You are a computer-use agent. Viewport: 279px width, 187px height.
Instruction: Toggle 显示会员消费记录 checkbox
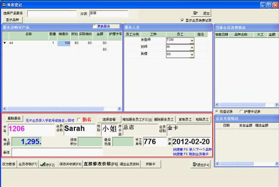[182, 20]
